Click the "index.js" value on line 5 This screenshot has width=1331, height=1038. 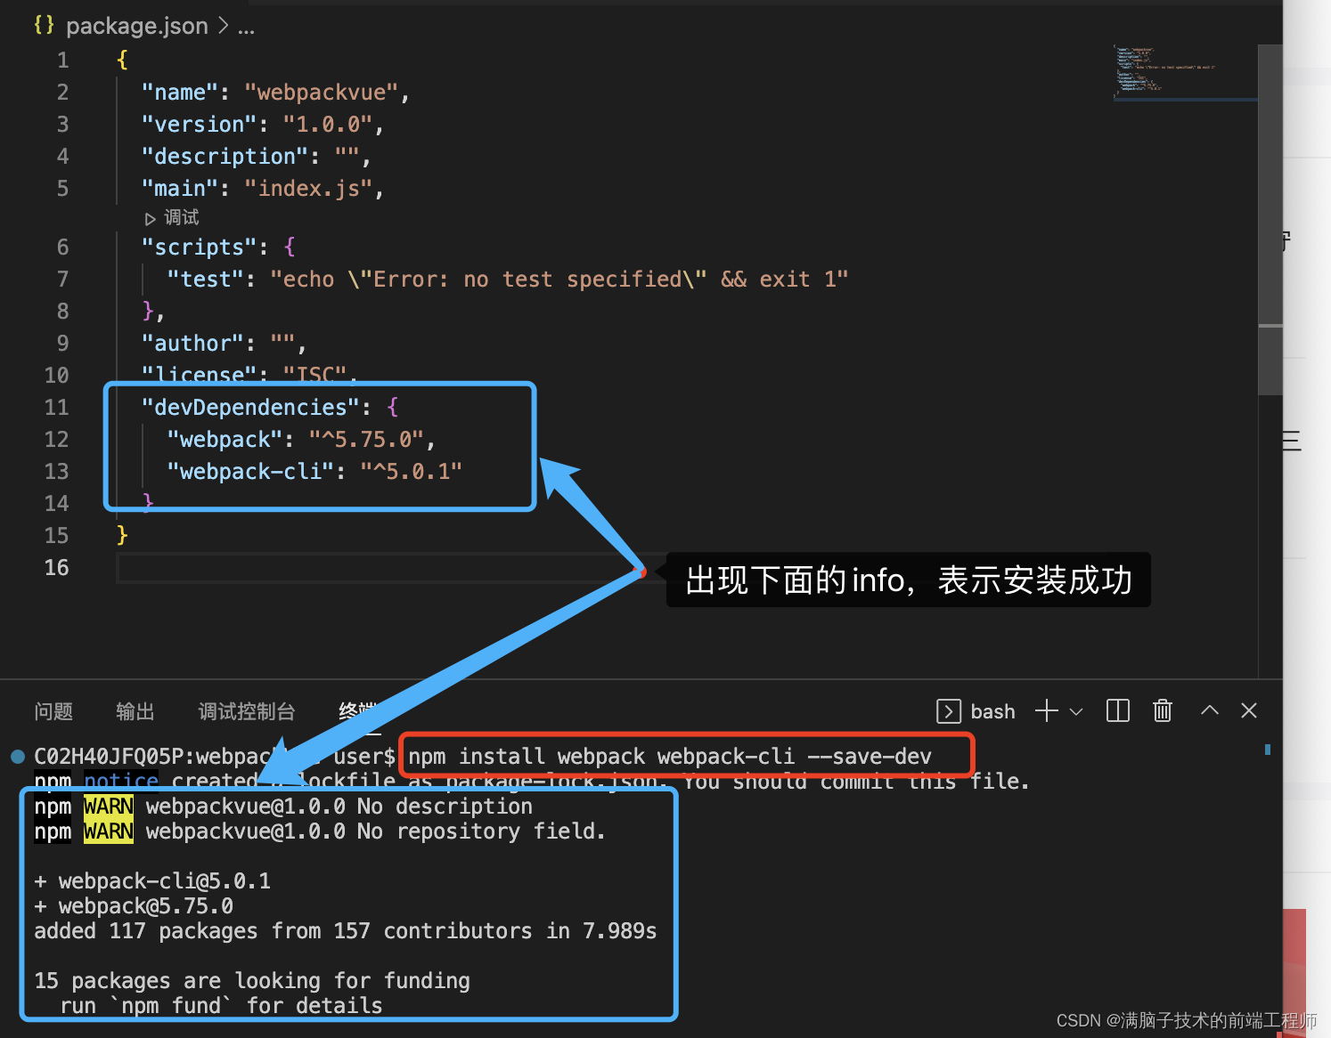(x=308, y=189)
